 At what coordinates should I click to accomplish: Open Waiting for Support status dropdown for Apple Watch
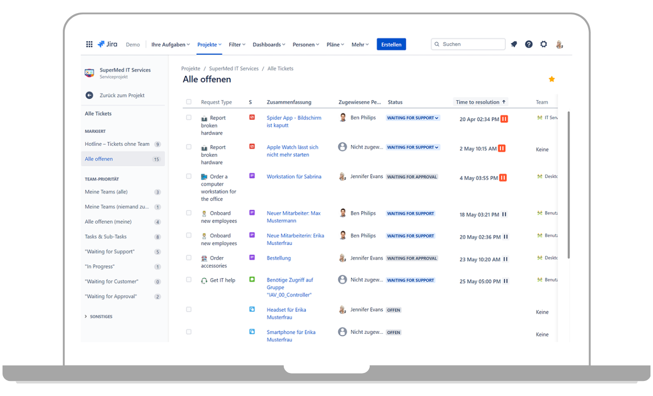pyautogui.click(x=413, y=147)
